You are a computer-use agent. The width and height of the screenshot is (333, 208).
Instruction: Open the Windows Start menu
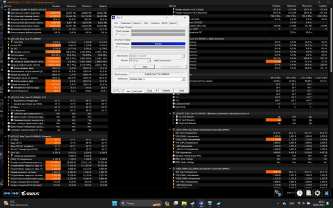(114, 203)
